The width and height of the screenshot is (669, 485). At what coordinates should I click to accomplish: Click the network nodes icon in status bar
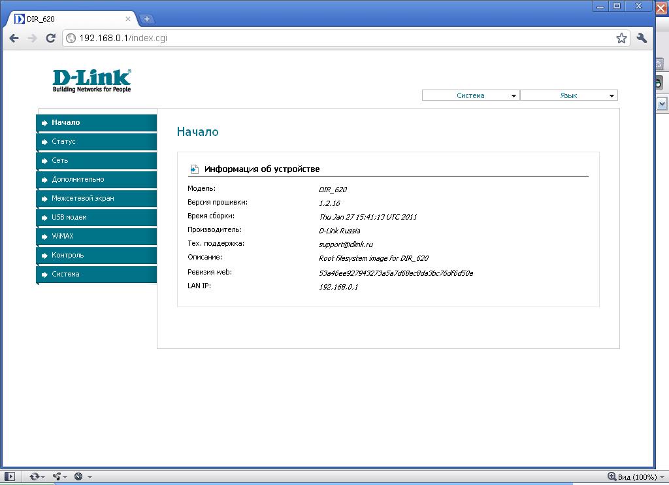(57, 477)
